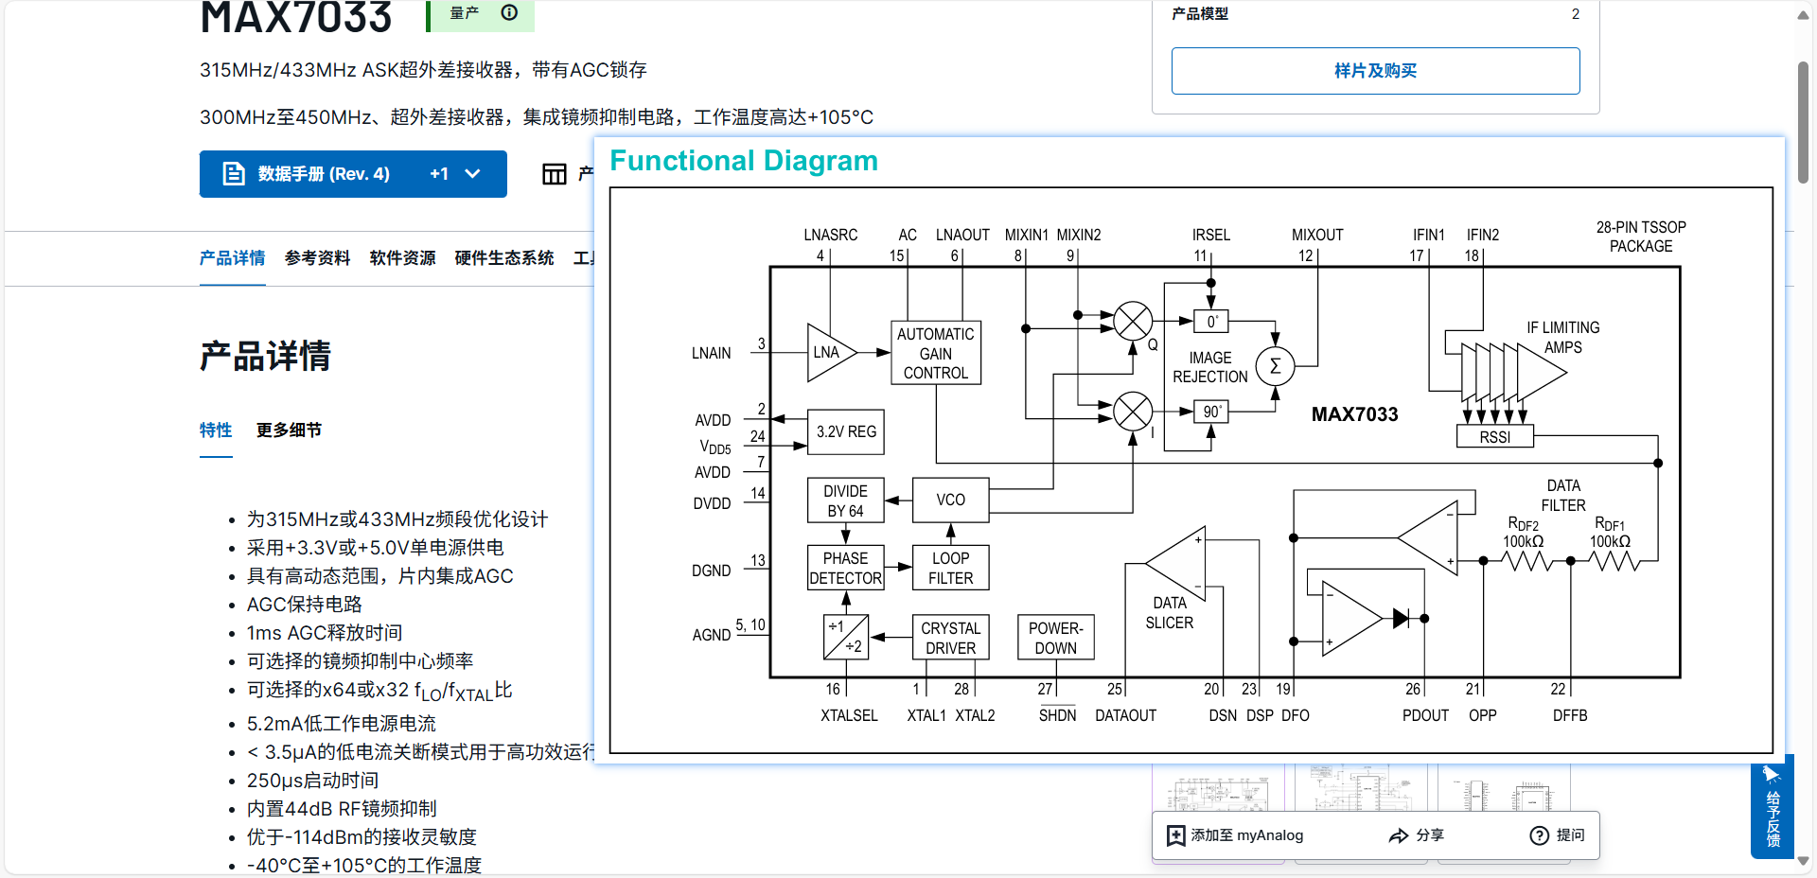Open the 软件资源 tab
This screenshot has width=1817, height=878.
[x=402, y=258]
